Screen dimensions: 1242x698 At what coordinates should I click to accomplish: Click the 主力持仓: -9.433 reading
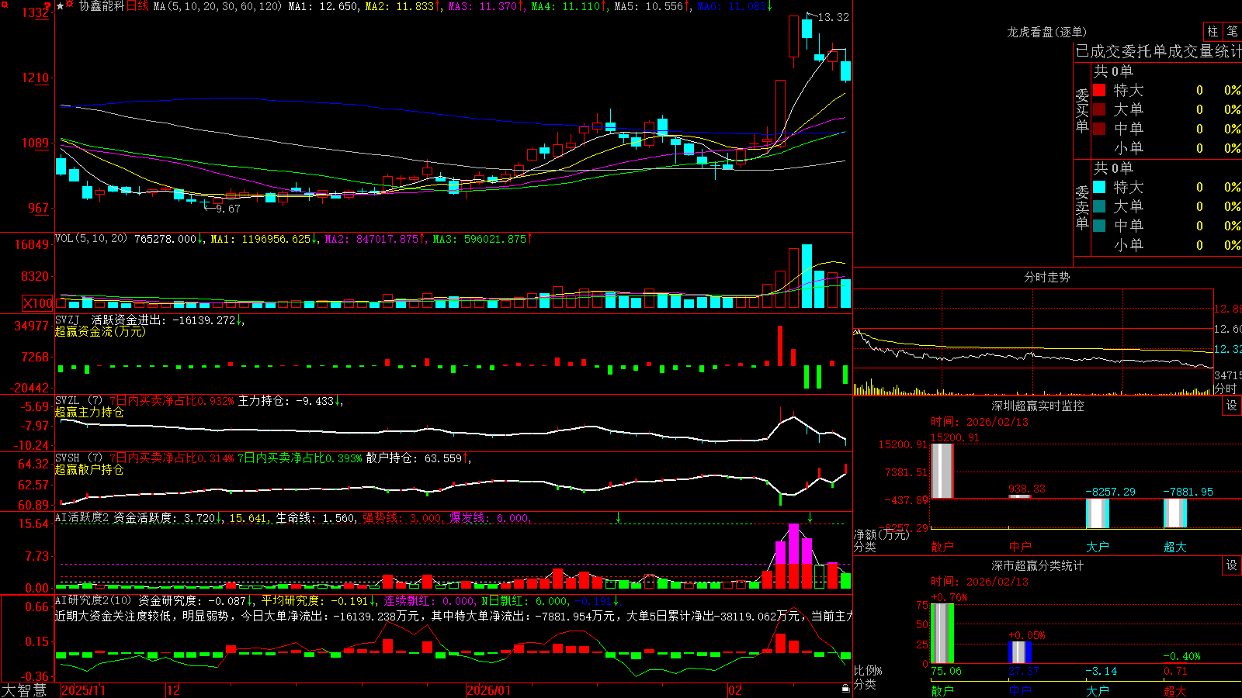point(286,401)
